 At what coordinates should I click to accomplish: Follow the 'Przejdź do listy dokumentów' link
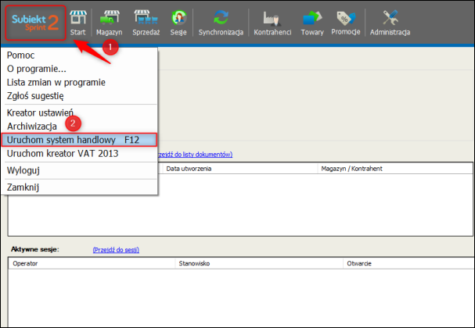pyautogui.click(x=195, y=155)
